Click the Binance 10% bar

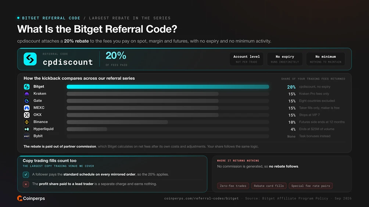click(x=117, y=122)
